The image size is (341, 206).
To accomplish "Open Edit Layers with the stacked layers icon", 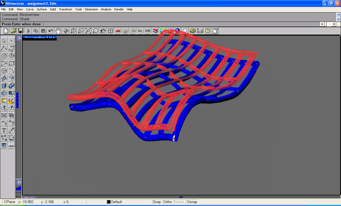I will (155, 31).
